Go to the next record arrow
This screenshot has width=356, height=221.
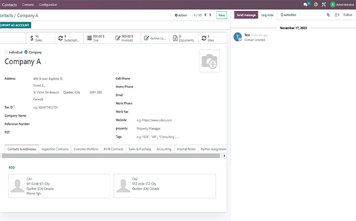pyautogui.click(x=210, y=15)
